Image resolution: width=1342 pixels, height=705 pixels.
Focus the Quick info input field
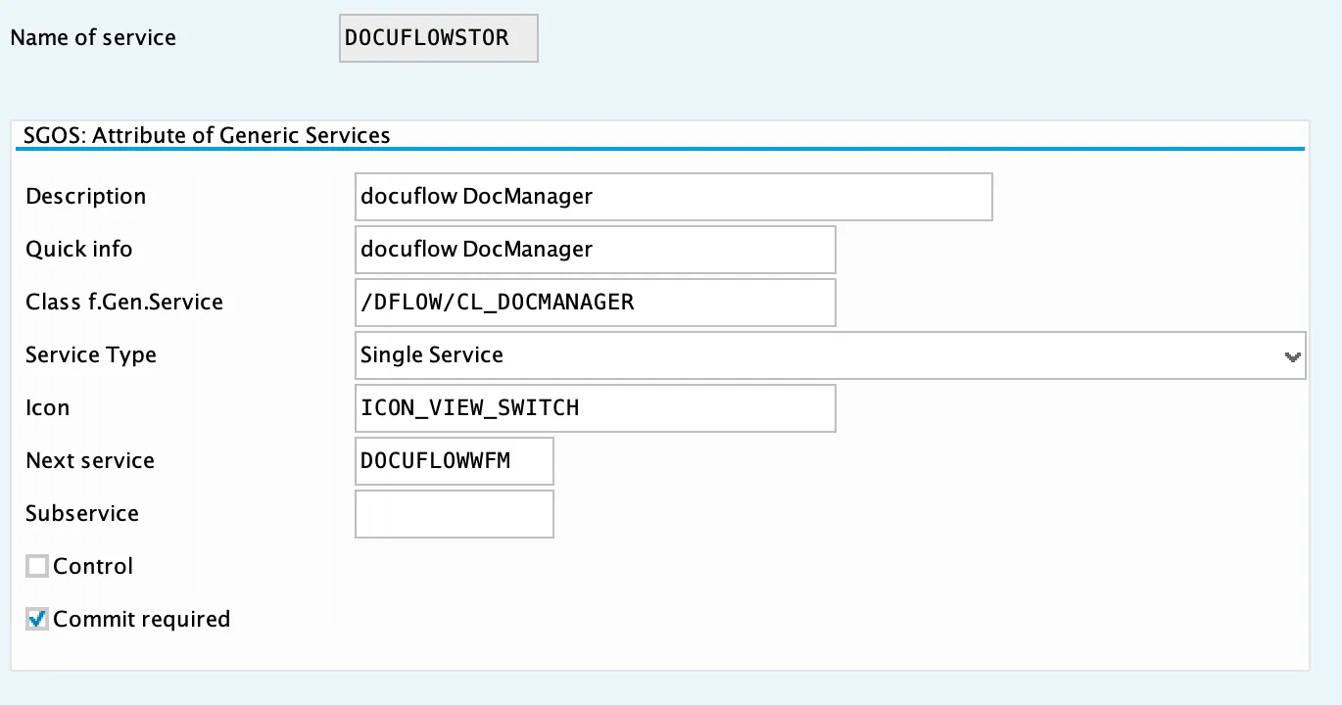(596, 250)
